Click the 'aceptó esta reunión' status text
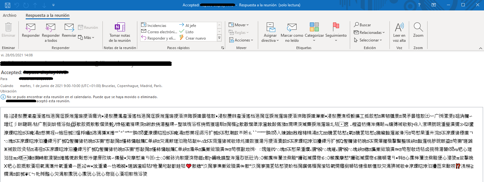This screenshot has width=484, height=182. [x=53, y=101]
